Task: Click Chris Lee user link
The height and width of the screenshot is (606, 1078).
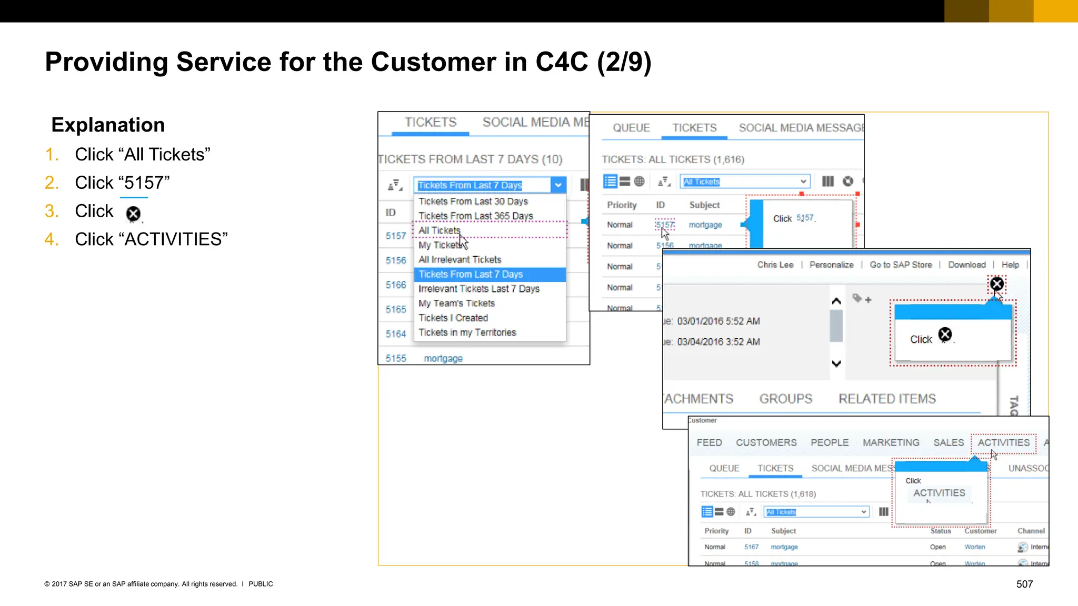Action: coord(775,265)
